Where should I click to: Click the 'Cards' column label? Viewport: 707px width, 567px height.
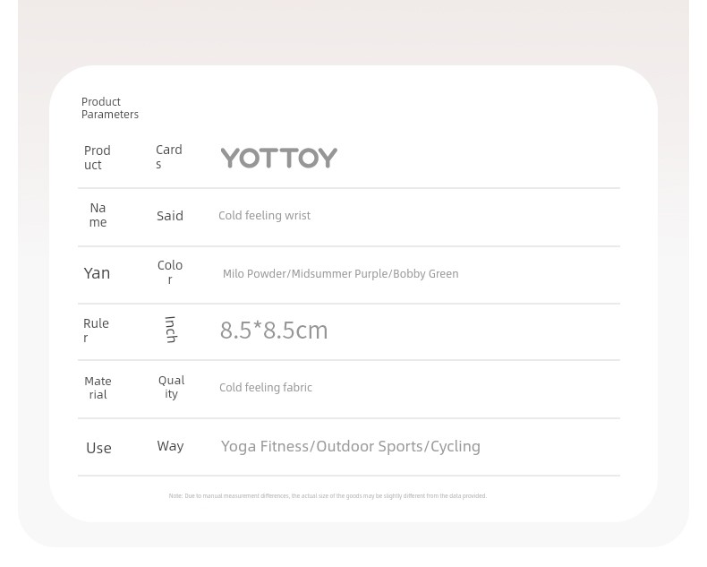coord(168,157)
